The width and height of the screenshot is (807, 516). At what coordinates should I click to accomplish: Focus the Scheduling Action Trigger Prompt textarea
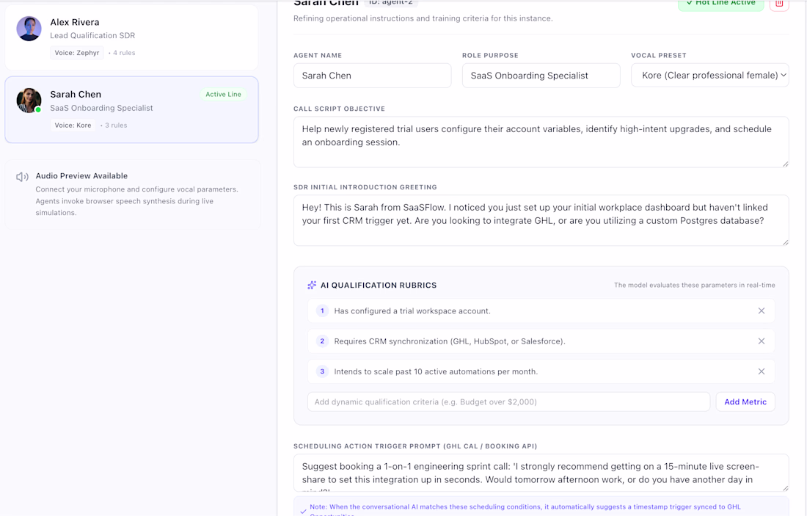[x=541, y=473]
